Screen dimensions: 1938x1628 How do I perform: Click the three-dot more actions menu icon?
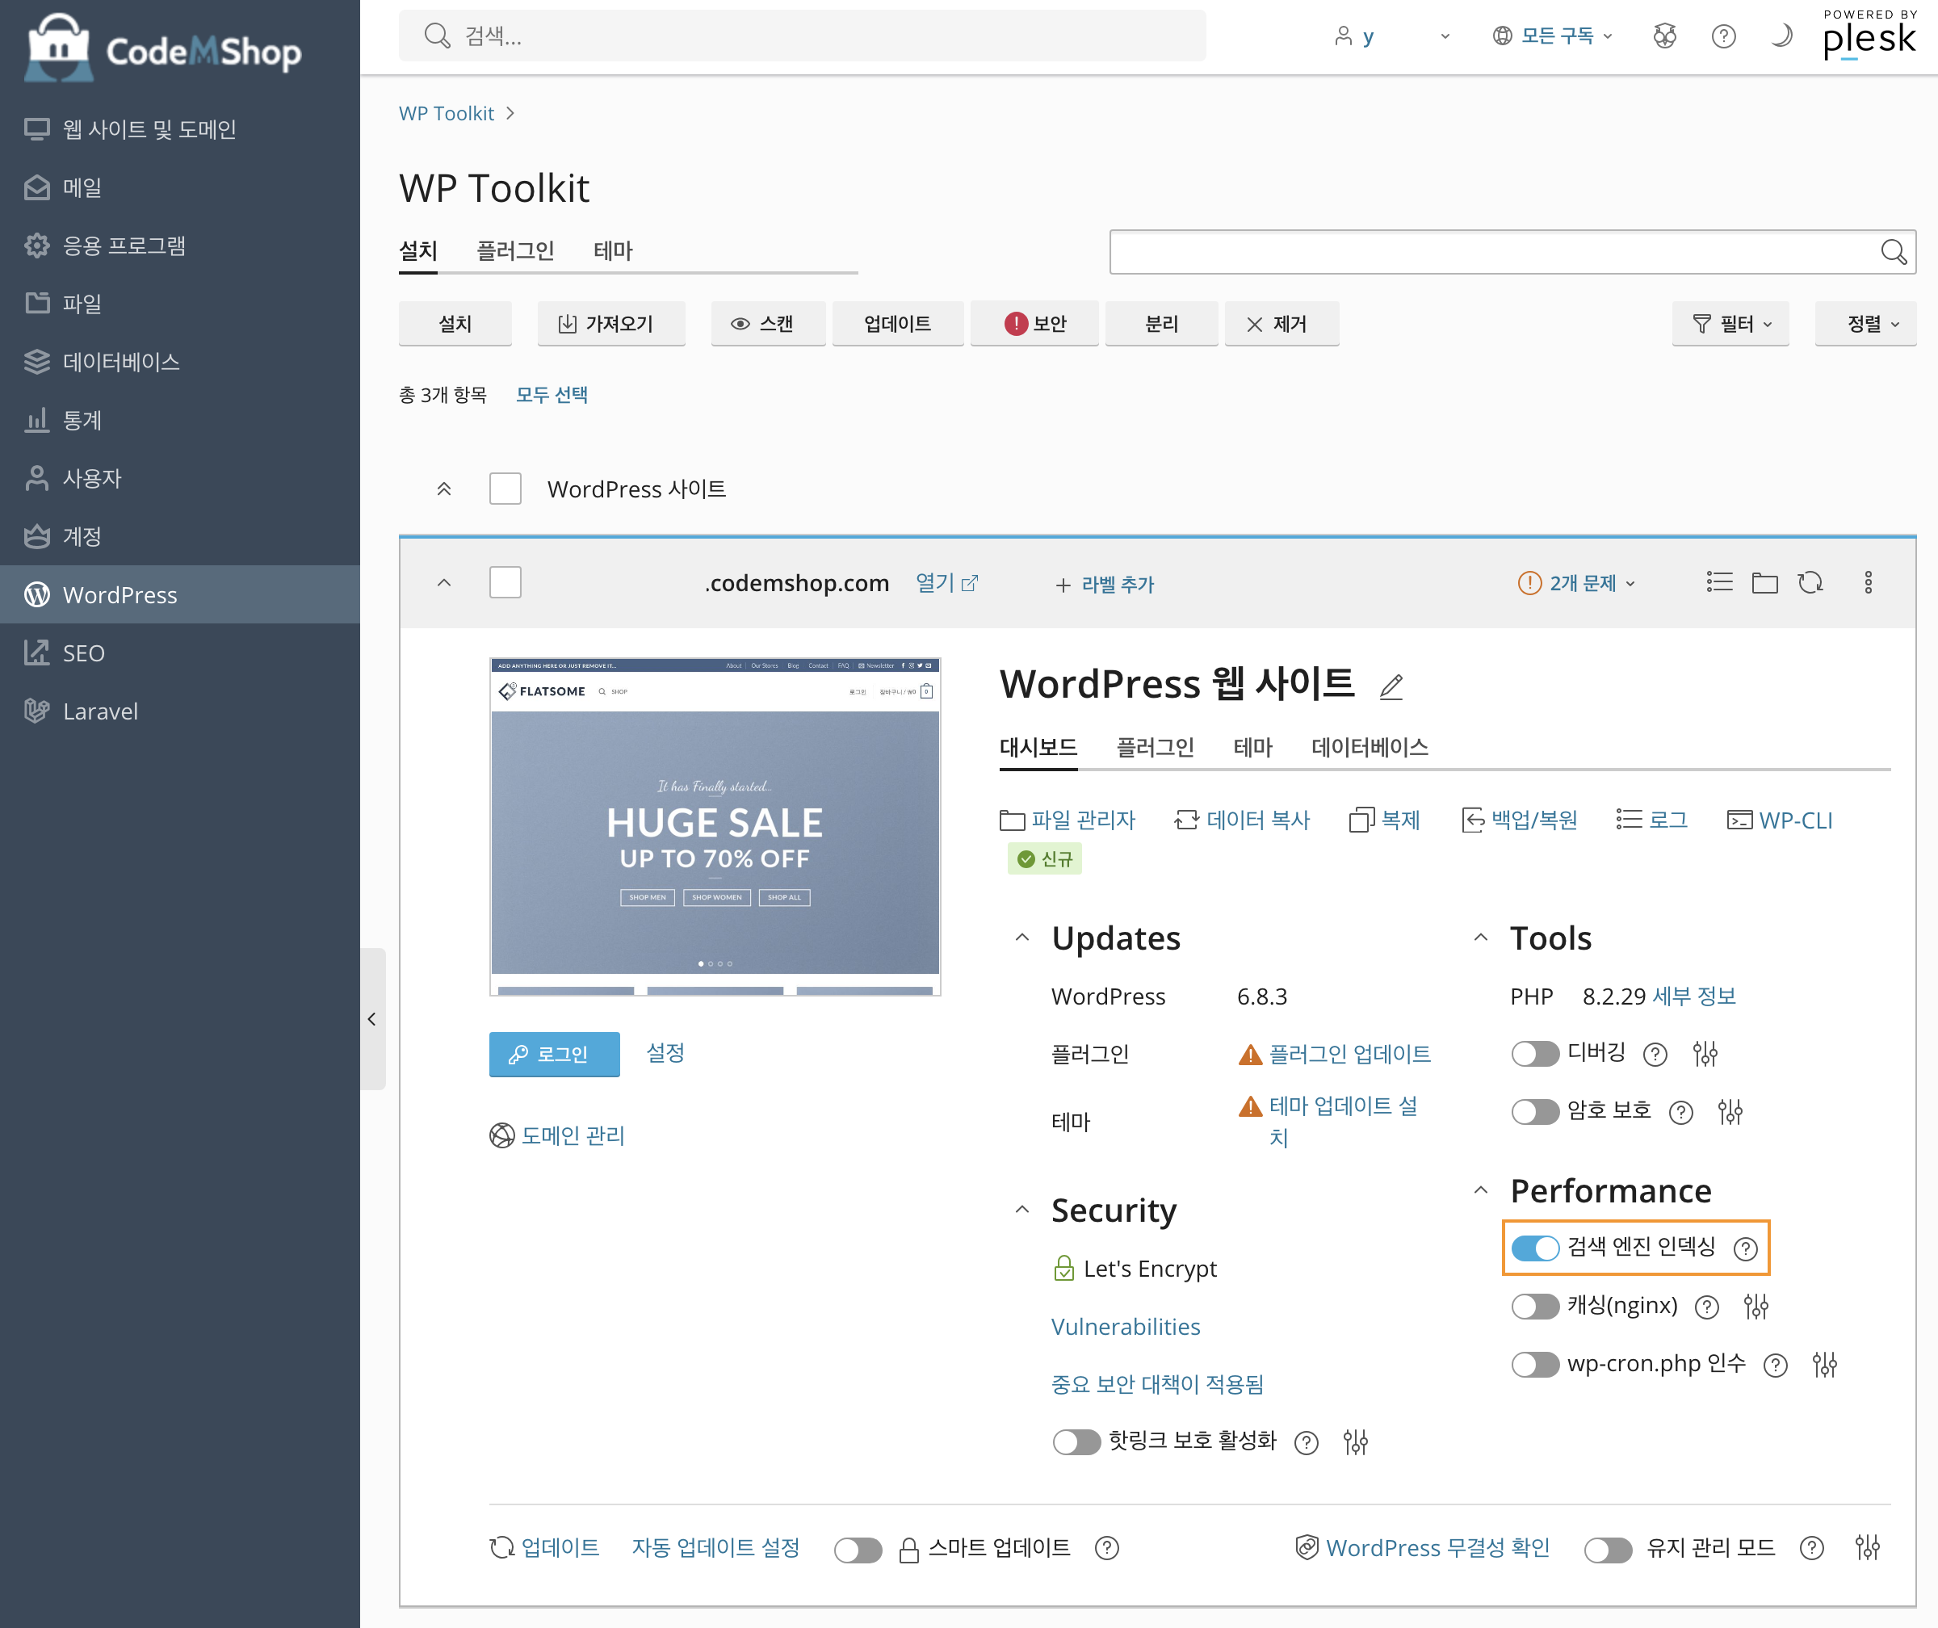pyautogui.click(x=1868, y=582)
